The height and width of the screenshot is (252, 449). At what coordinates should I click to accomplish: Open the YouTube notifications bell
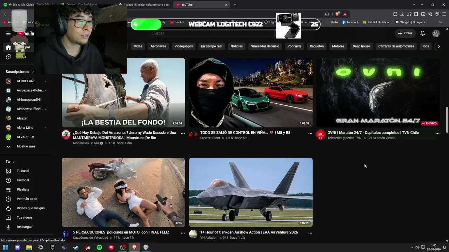point(423,33)
